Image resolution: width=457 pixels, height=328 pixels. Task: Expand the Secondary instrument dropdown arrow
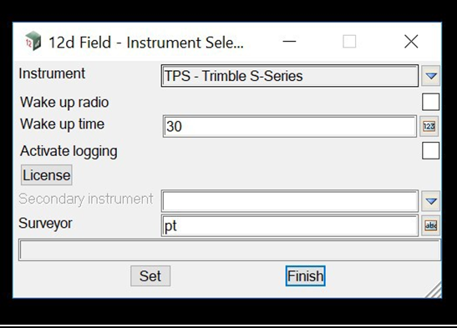click(430, 201)
